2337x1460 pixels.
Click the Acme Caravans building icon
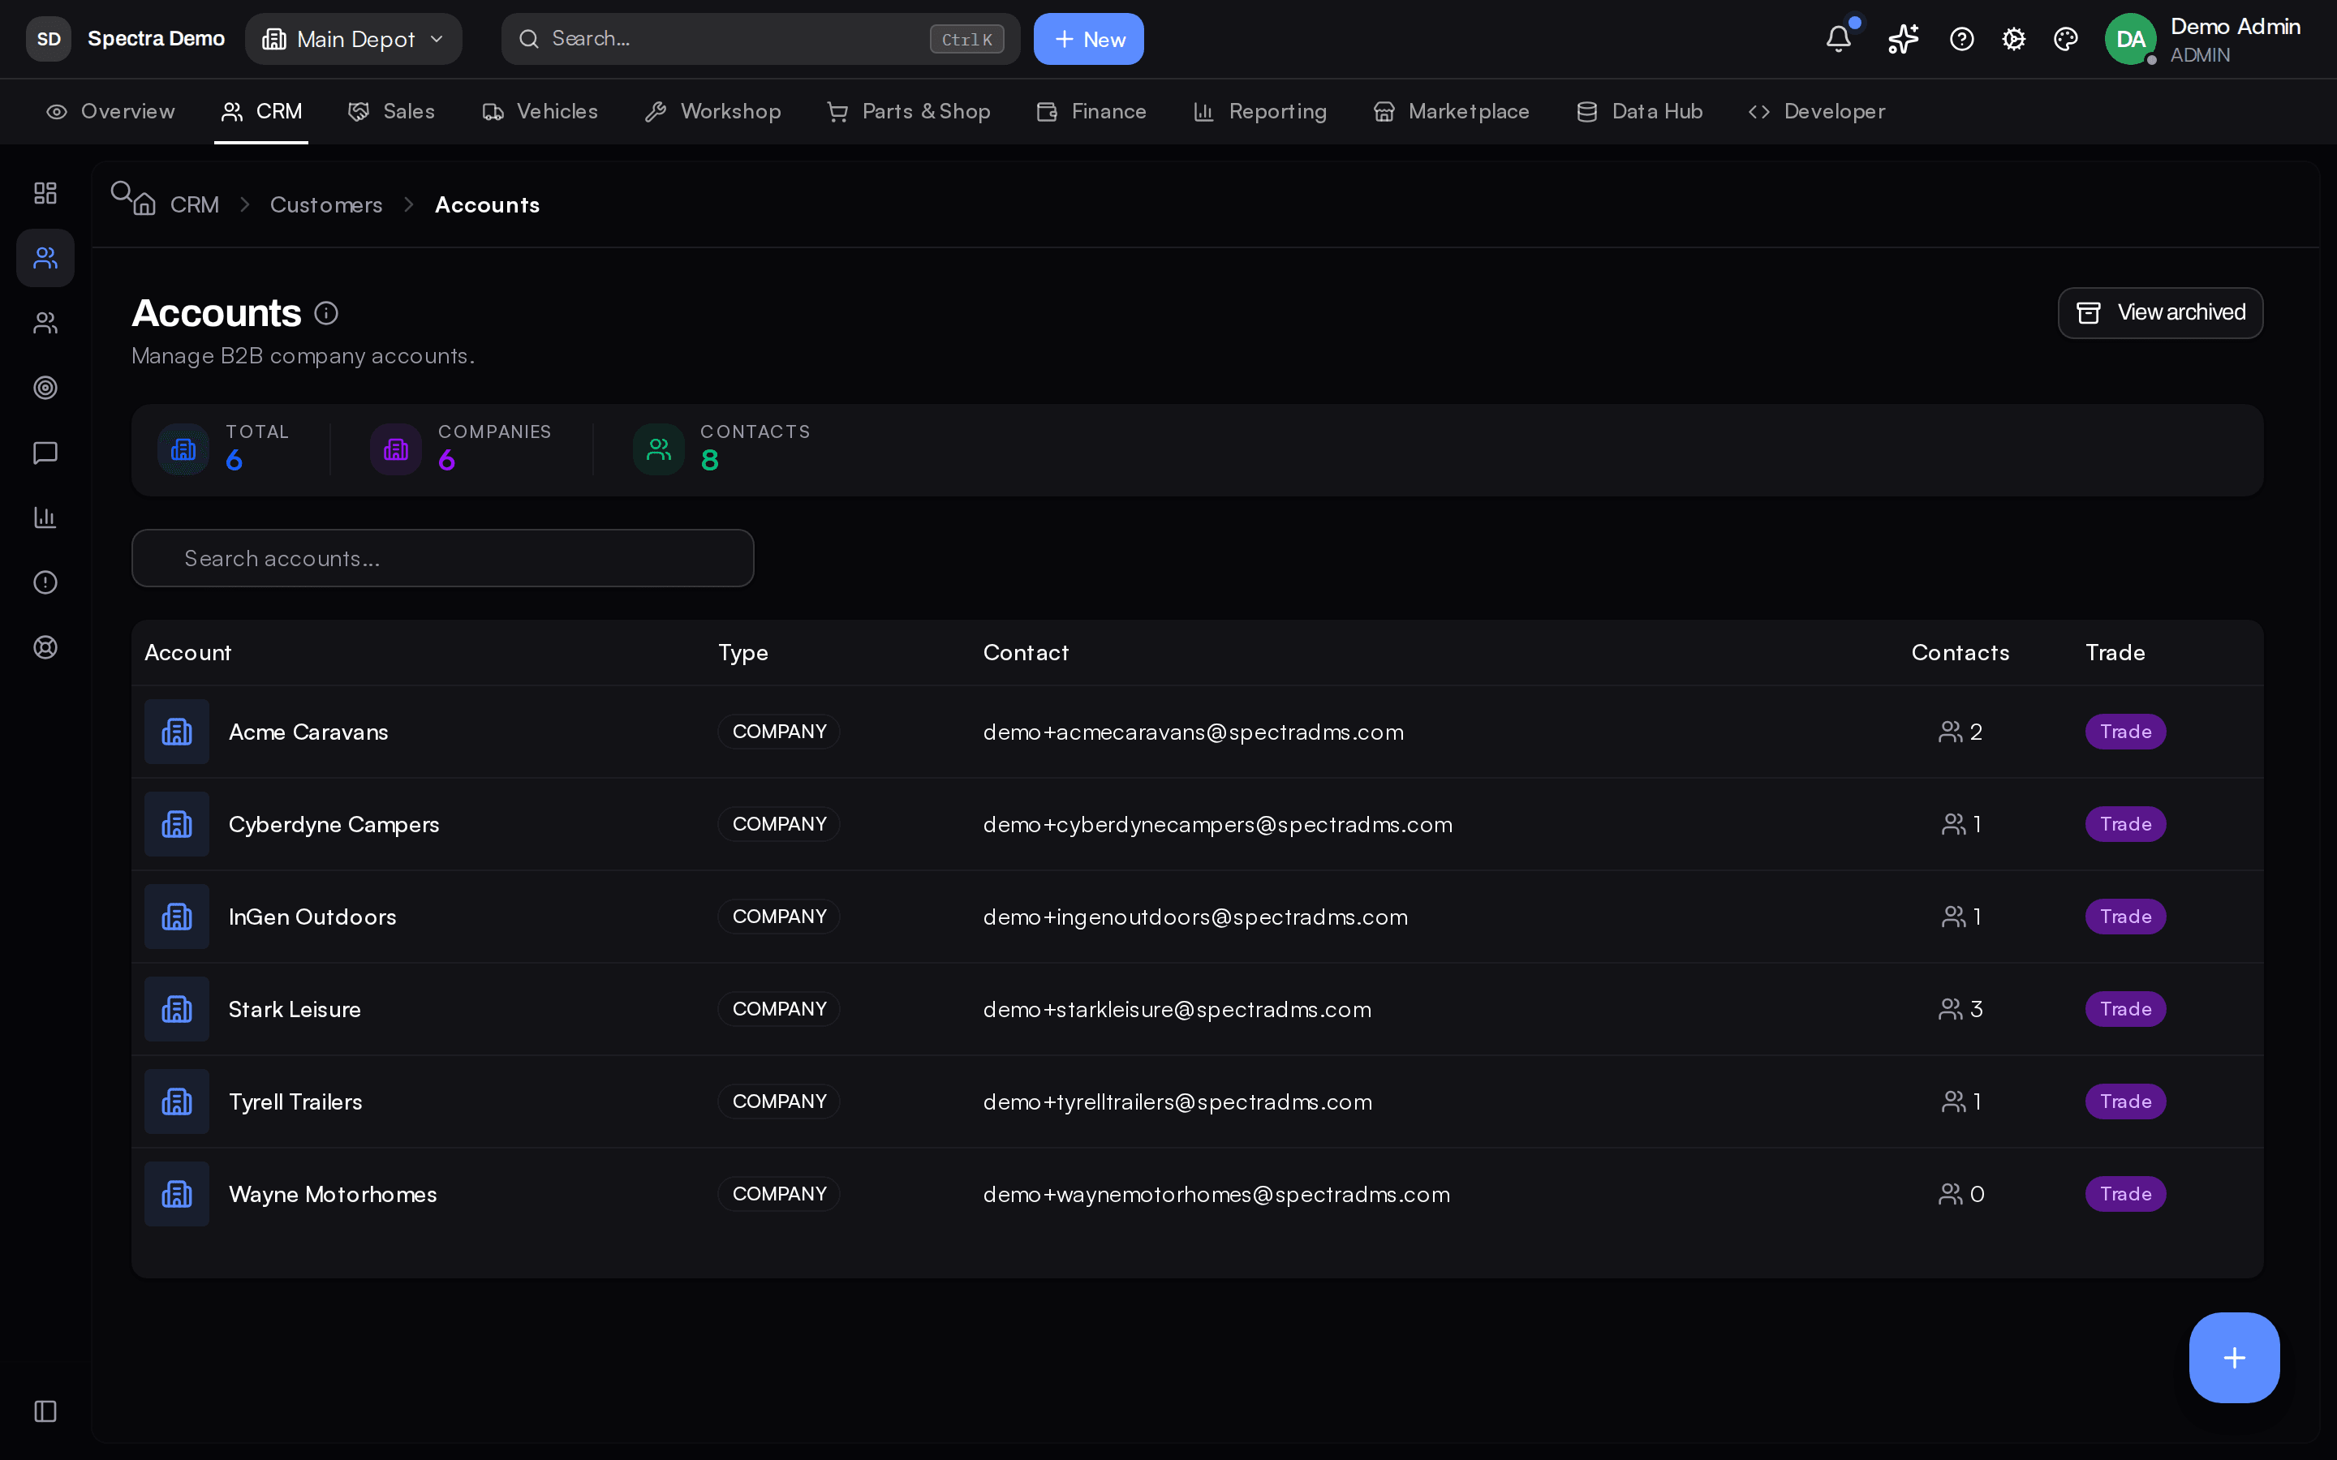pyautogui.click(x=177, y=732)
